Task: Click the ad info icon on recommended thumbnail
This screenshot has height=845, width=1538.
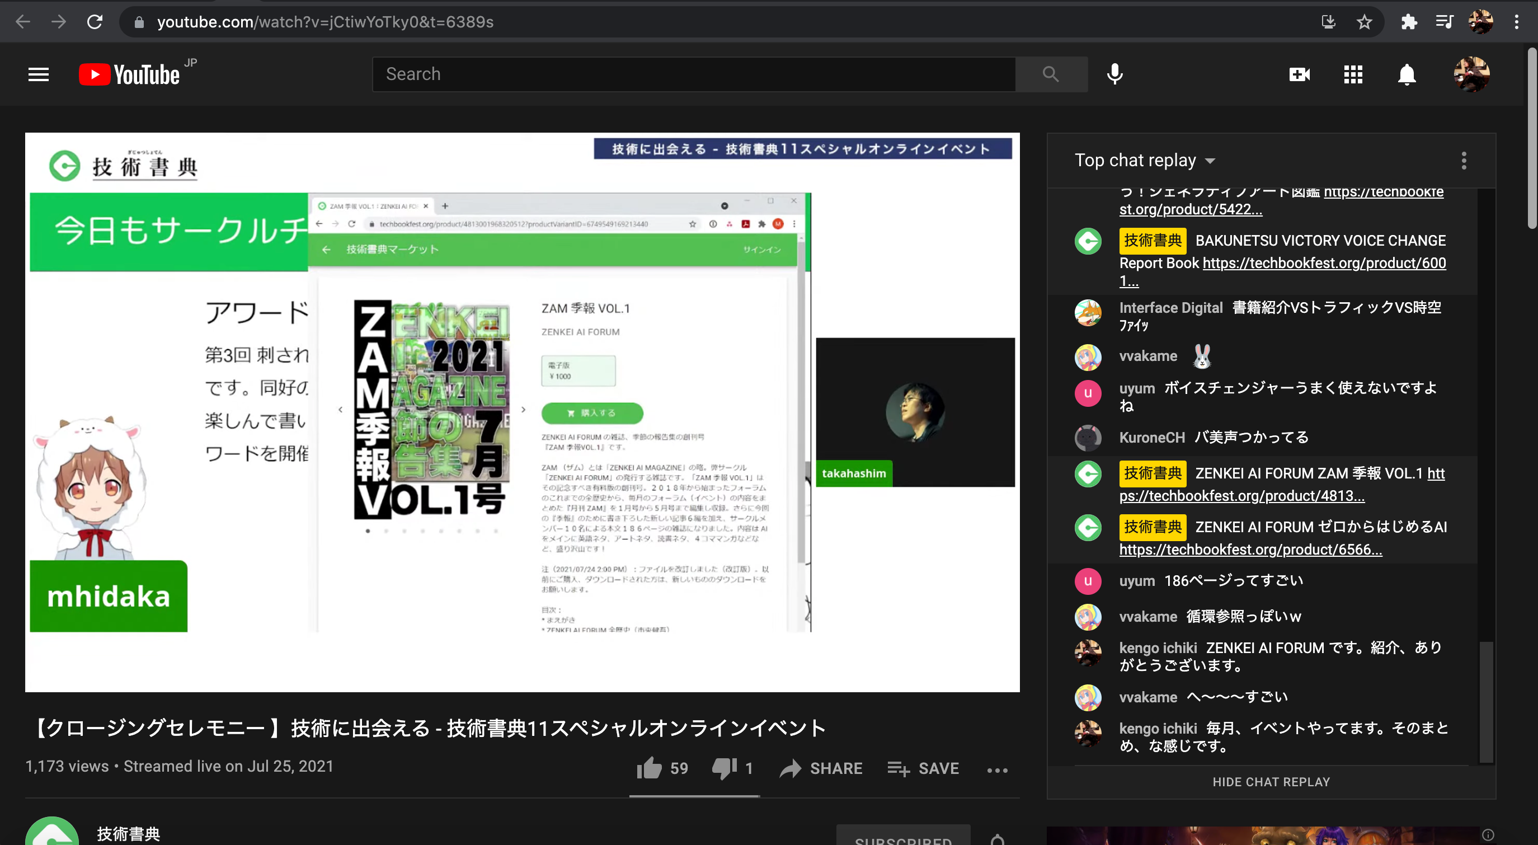Action: click(x=1488, y=835)
